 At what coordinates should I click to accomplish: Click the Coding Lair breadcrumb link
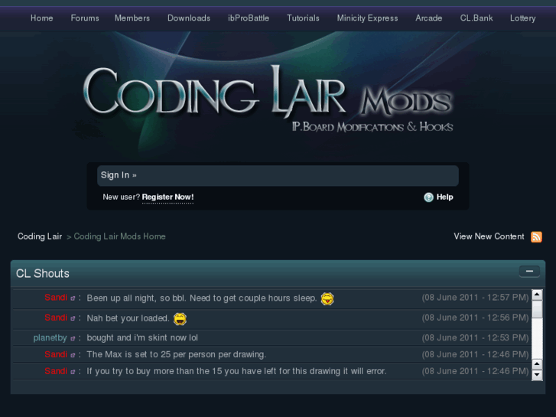tap(40, 236)
